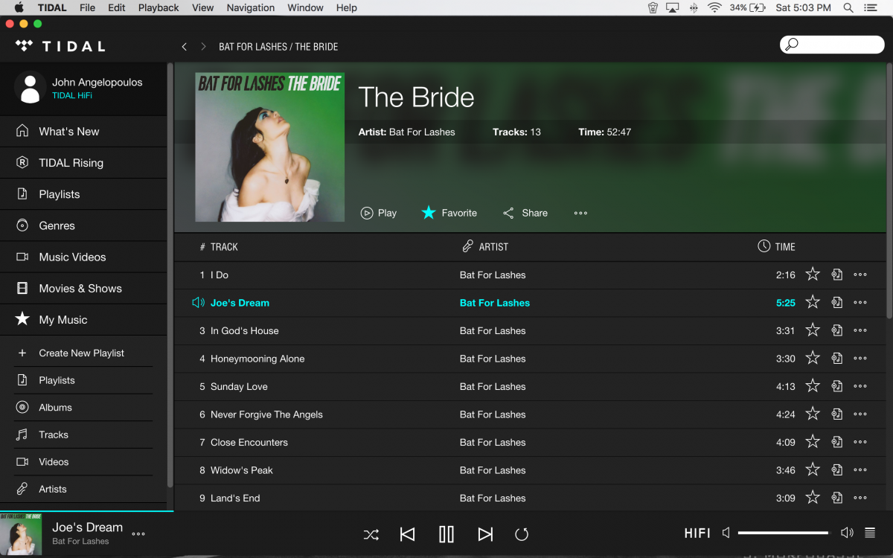The image size is (893, 558).
Task: Add I Do to a playlist
Action: [x=837, y=275]
